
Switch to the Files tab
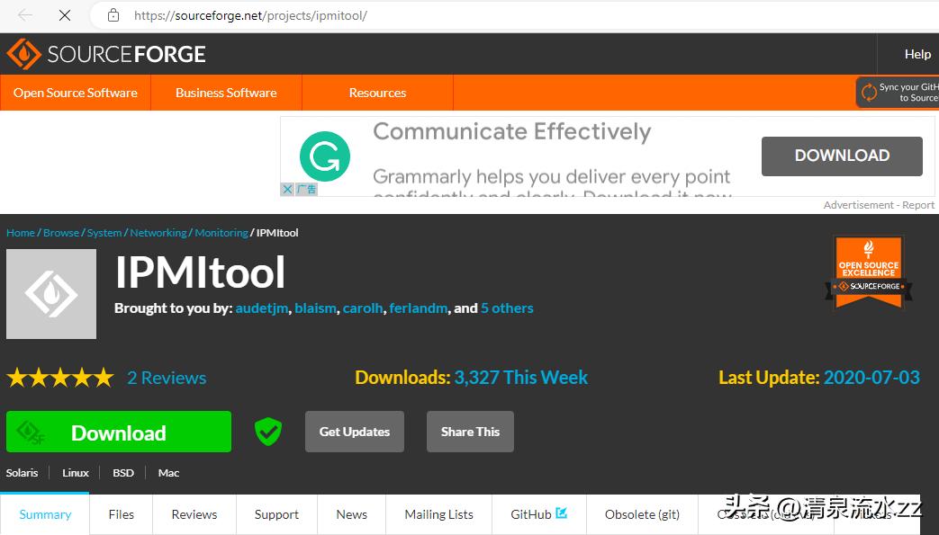(122, 514)
